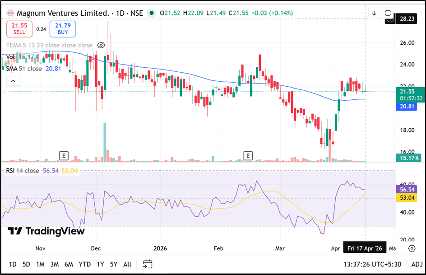Collapse the indicator legend with chevron

coord(13,81)
